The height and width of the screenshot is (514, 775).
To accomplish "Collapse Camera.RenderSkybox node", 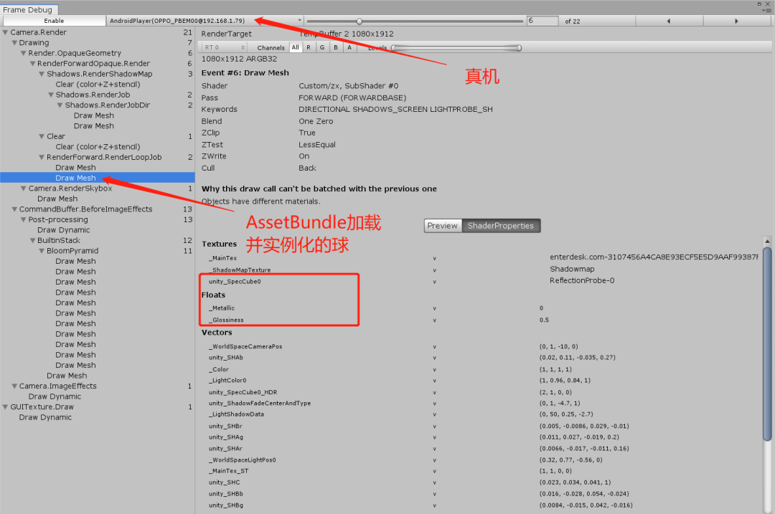I will (23, 188).
